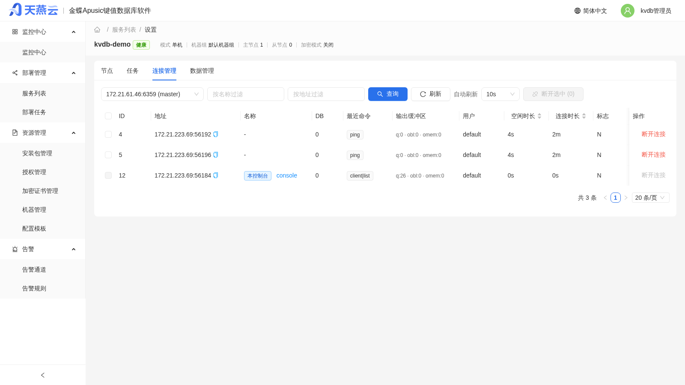Click the Tianyan Cloud logo

[x=33, y=10]
